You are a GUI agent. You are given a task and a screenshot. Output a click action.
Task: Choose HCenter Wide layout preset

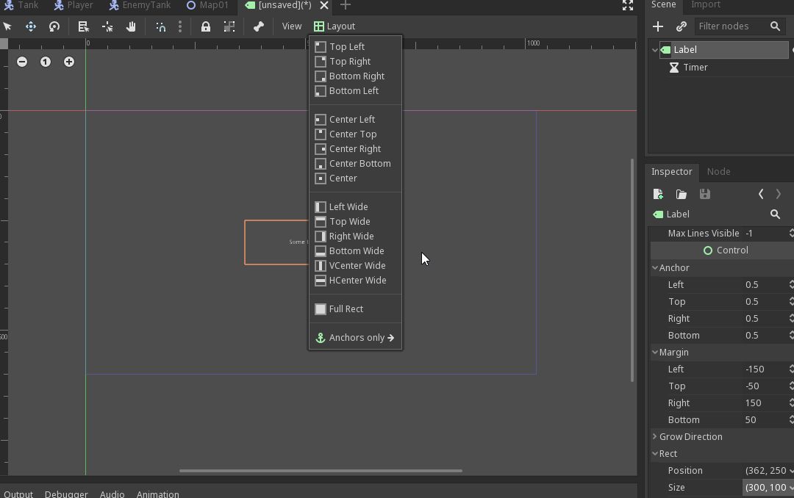[x=356, y=280]
